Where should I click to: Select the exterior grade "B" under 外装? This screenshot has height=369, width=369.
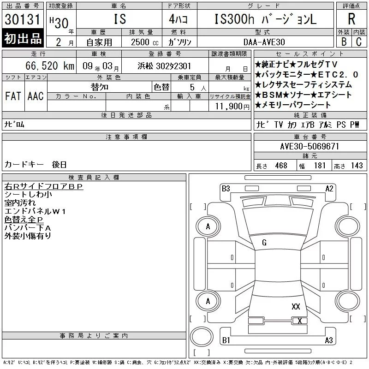click(344, 42)
